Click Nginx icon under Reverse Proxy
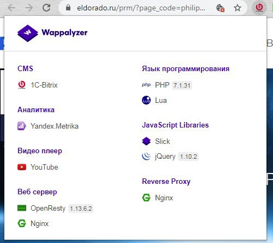273x243 pixels. 146,198
